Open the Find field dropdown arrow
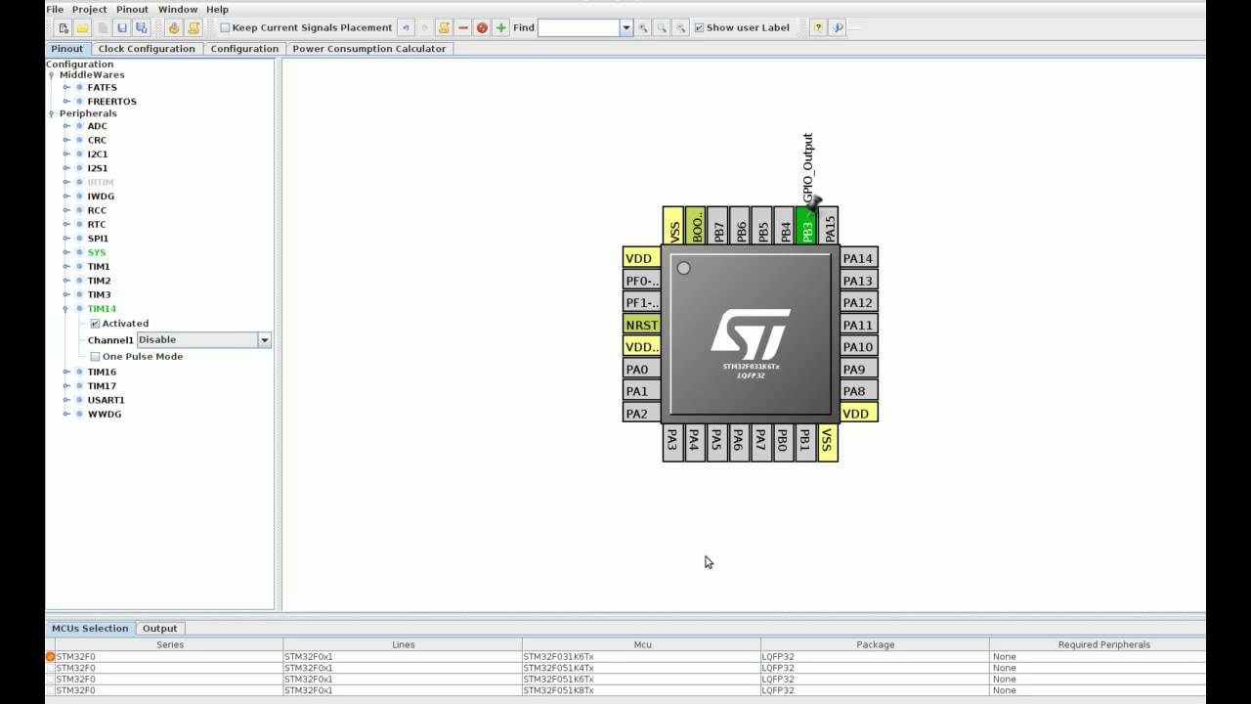Image resolution: width=1251 pixels, height=704 pixels. [x=626, y=27]
